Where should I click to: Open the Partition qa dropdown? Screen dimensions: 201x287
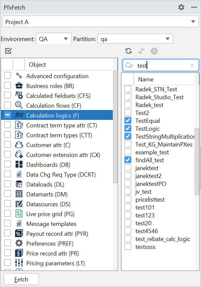168,39
